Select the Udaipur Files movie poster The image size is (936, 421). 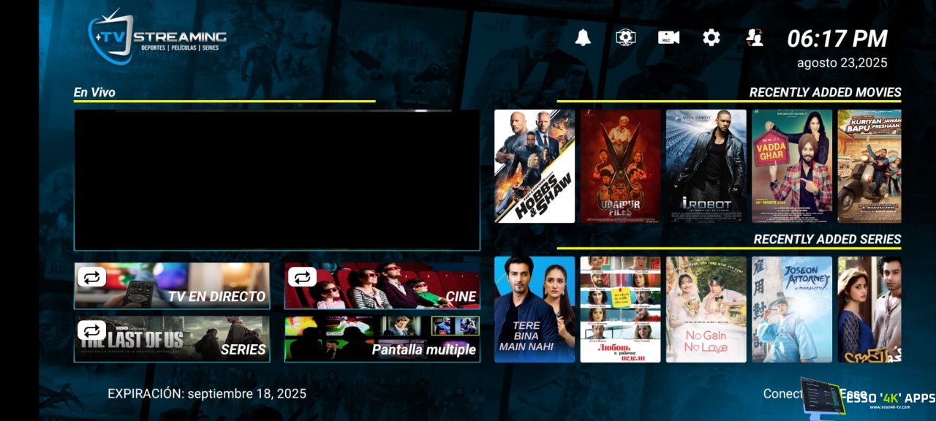[x=620, y=167]
